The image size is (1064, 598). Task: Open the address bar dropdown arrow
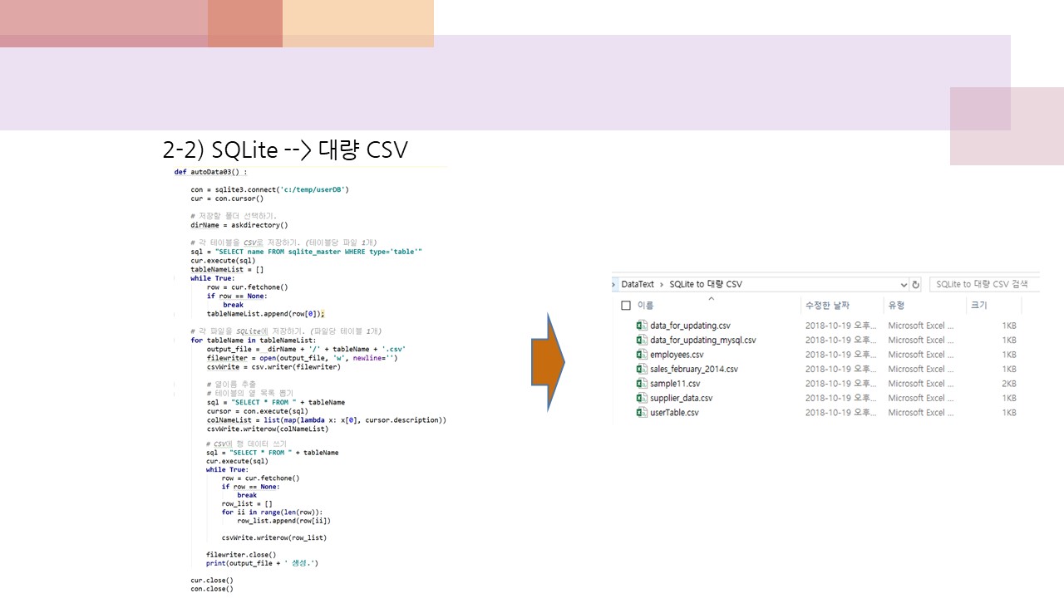(x=904, y=284)
